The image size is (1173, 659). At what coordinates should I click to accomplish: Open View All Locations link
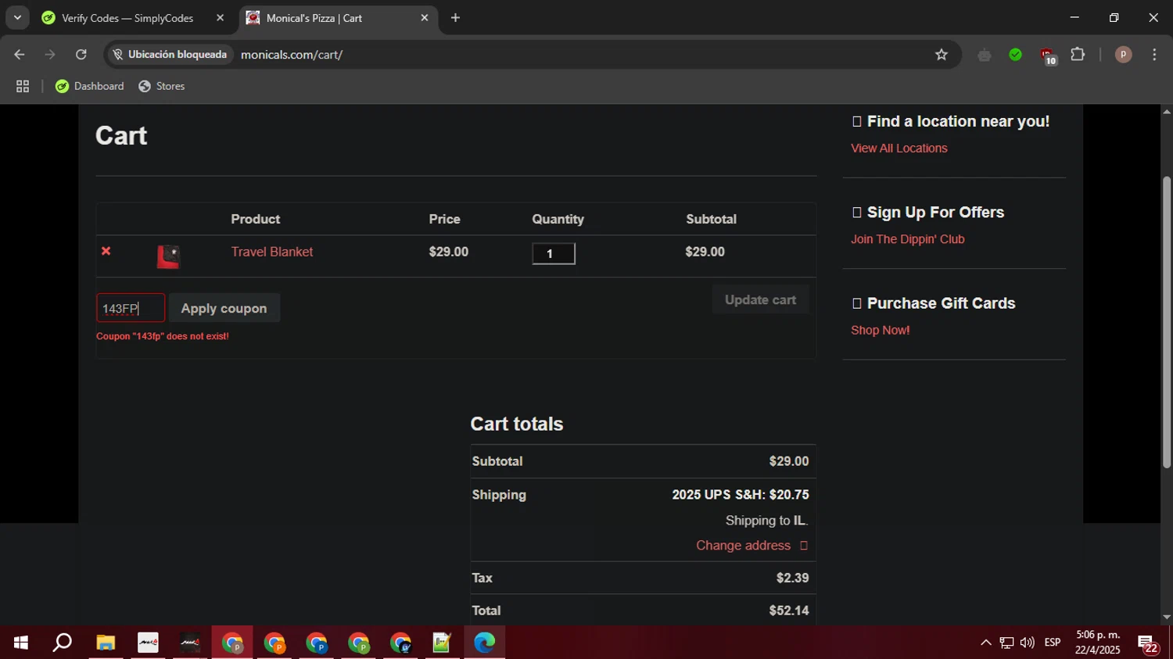click(899, 148)
